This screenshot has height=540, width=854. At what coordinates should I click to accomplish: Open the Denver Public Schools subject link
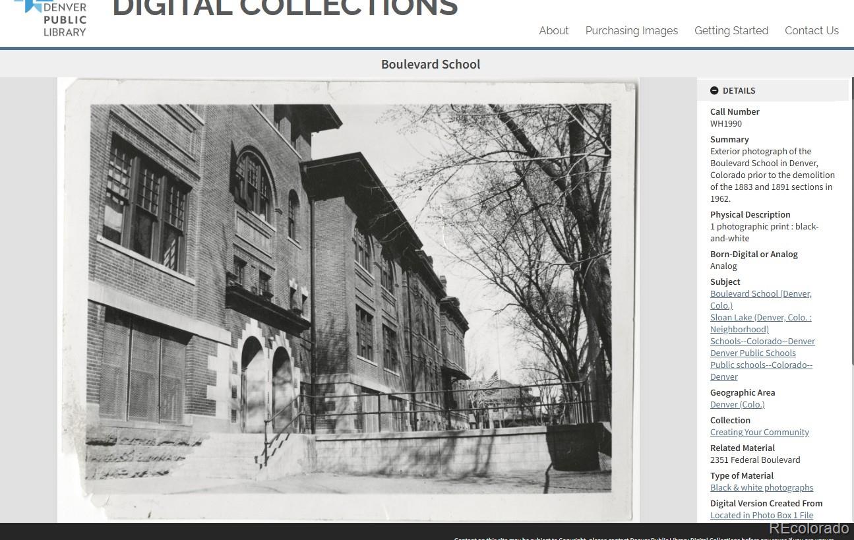click(x=753, y=353)
